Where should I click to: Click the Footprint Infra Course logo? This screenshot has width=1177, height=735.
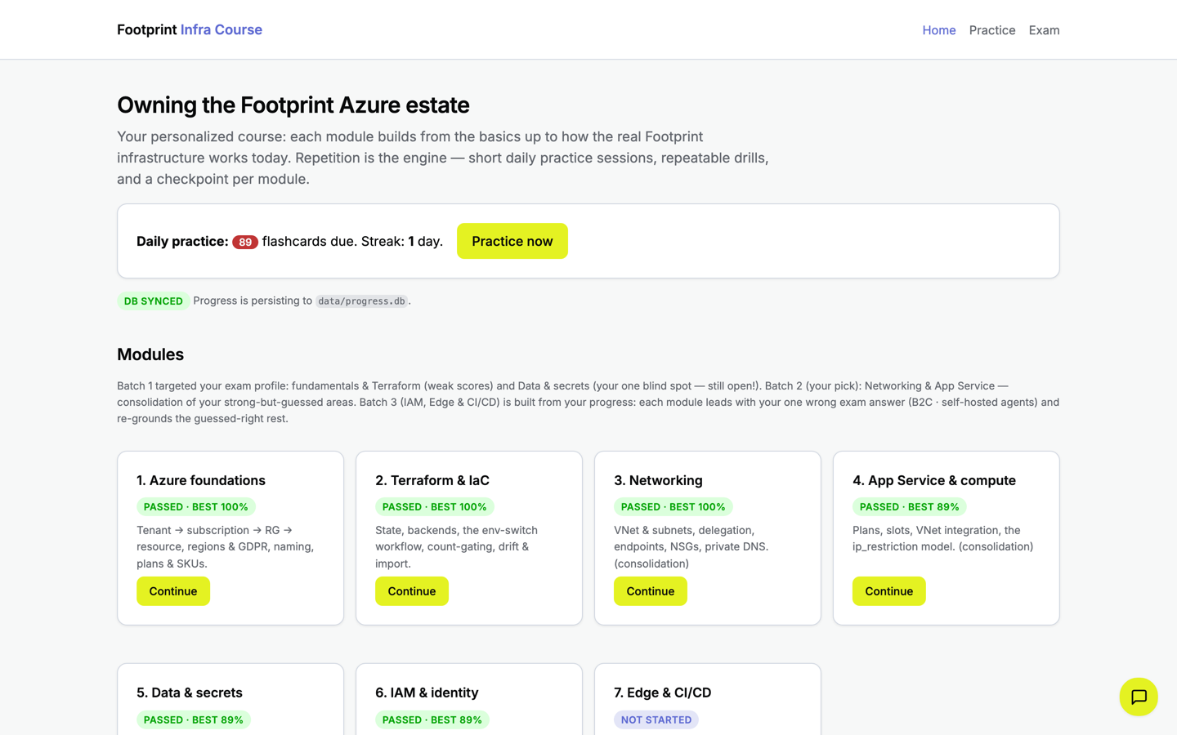point(190,29)
